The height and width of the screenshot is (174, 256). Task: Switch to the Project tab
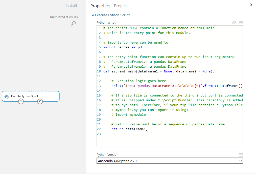(x=120, y=6)
